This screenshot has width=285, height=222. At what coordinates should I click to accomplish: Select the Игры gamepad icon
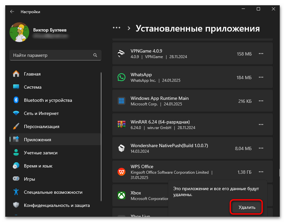pos(15,179)
